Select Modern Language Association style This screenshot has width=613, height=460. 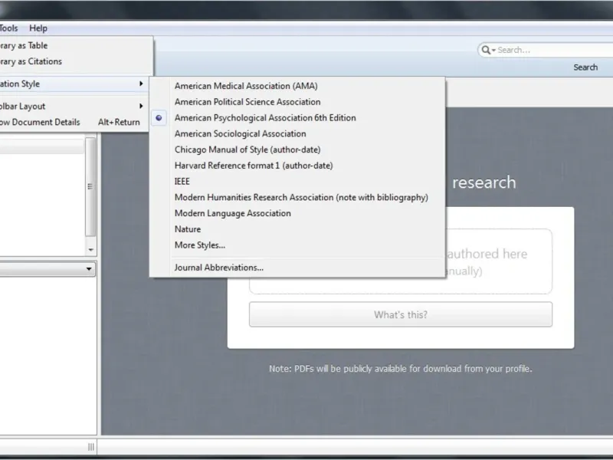pos(297,213)
